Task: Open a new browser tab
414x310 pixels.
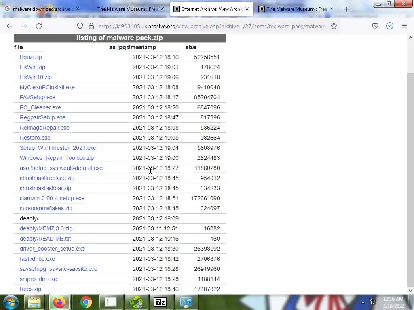Action: (x=346, y=9)
